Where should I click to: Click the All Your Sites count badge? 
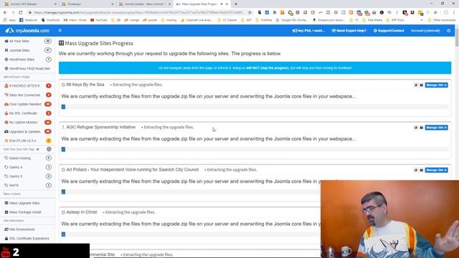click(x=48, y=42)
